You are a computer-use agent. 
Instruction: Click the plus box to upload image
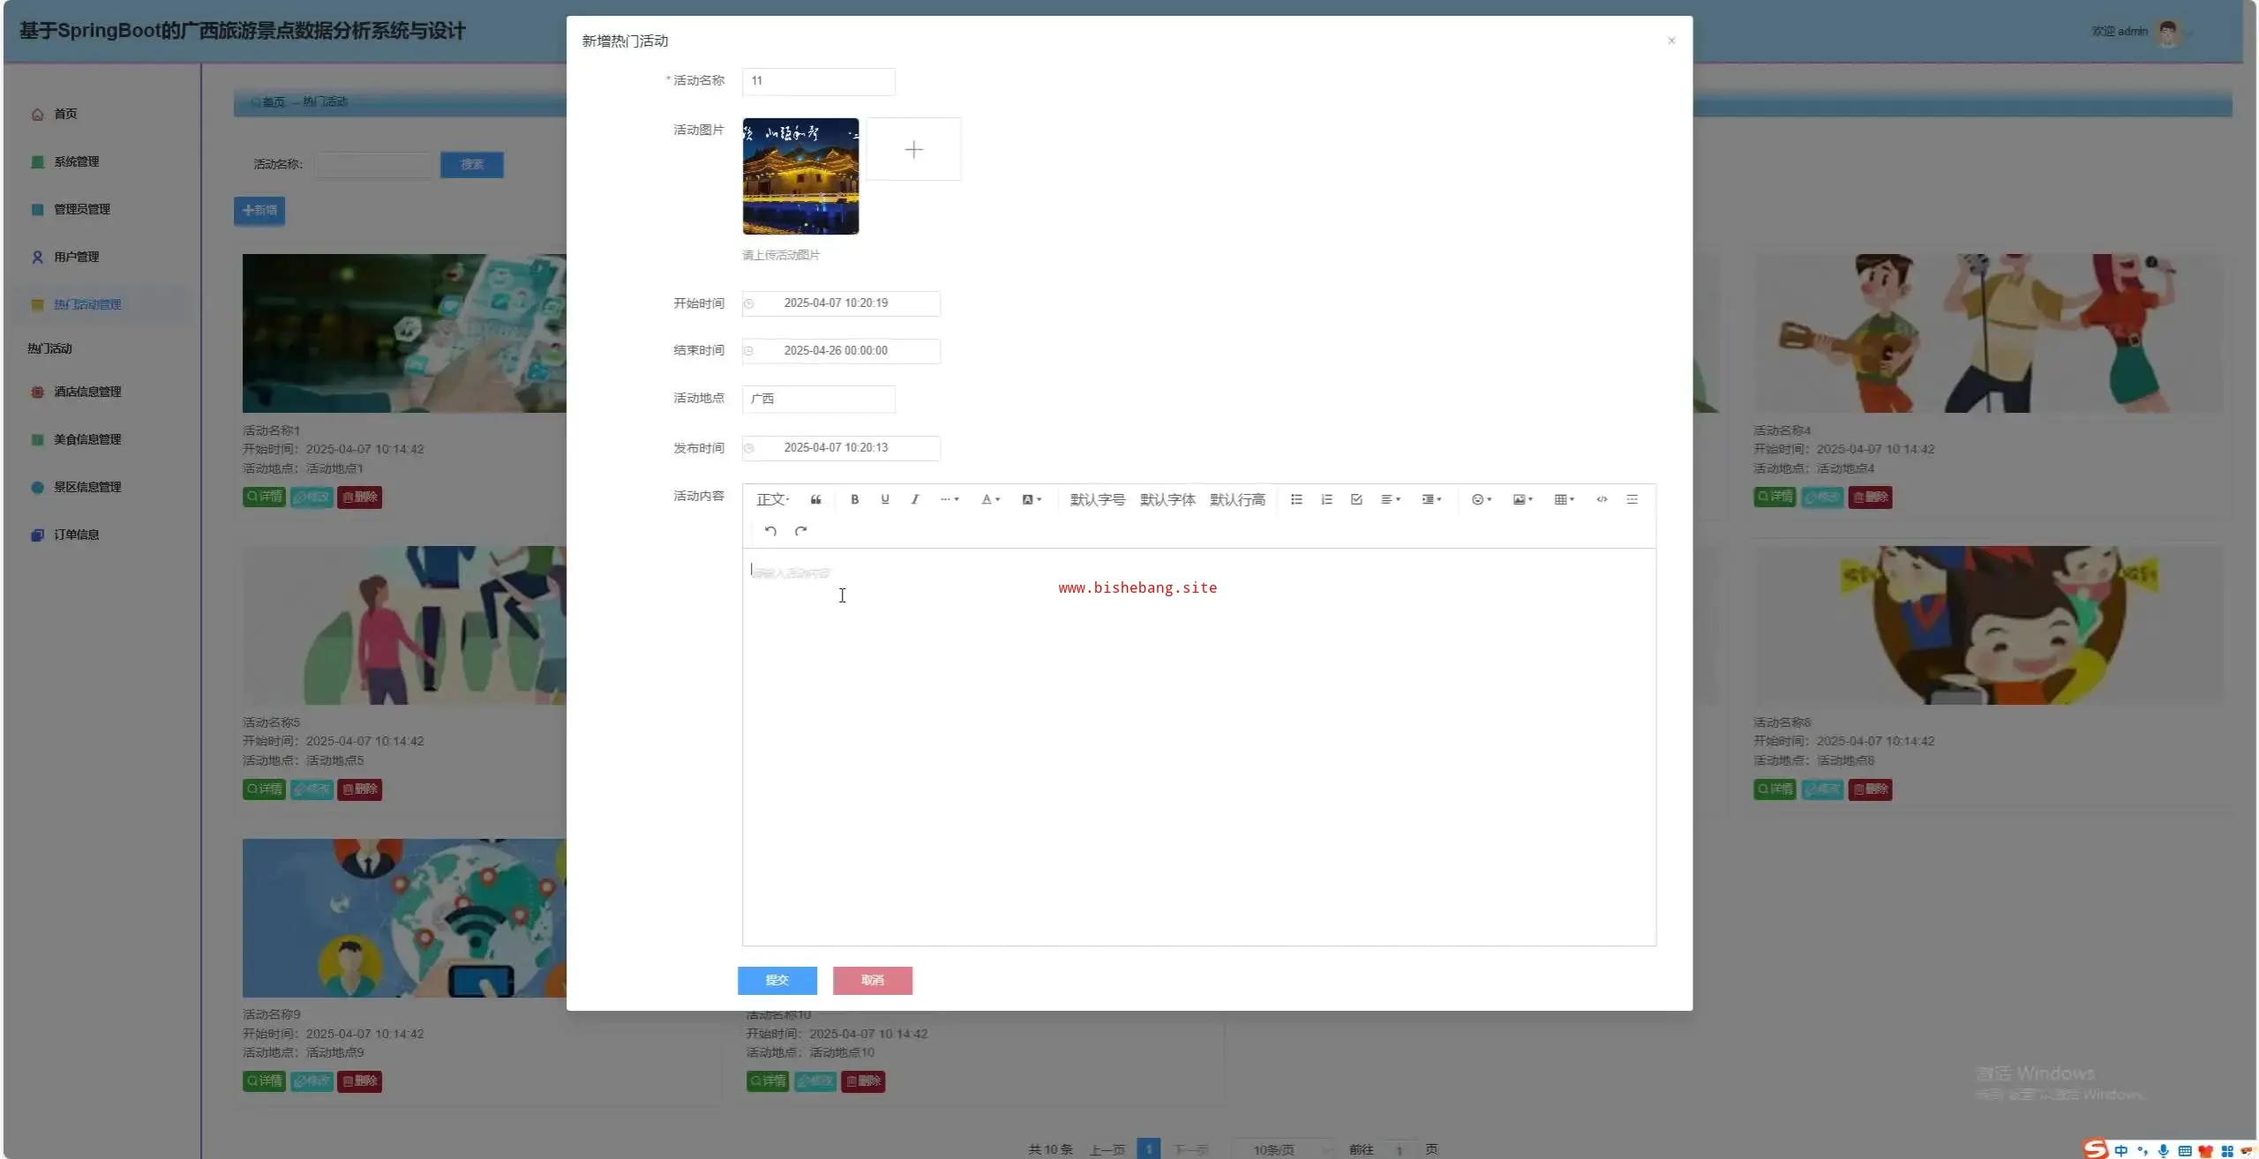pos(913,150)
